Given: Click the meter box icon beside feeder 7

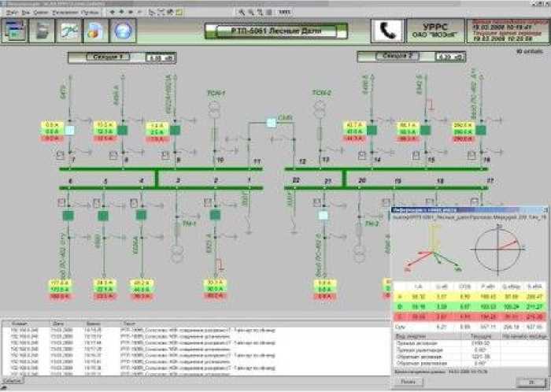Looking at the screenshot, I should [61, 155].
